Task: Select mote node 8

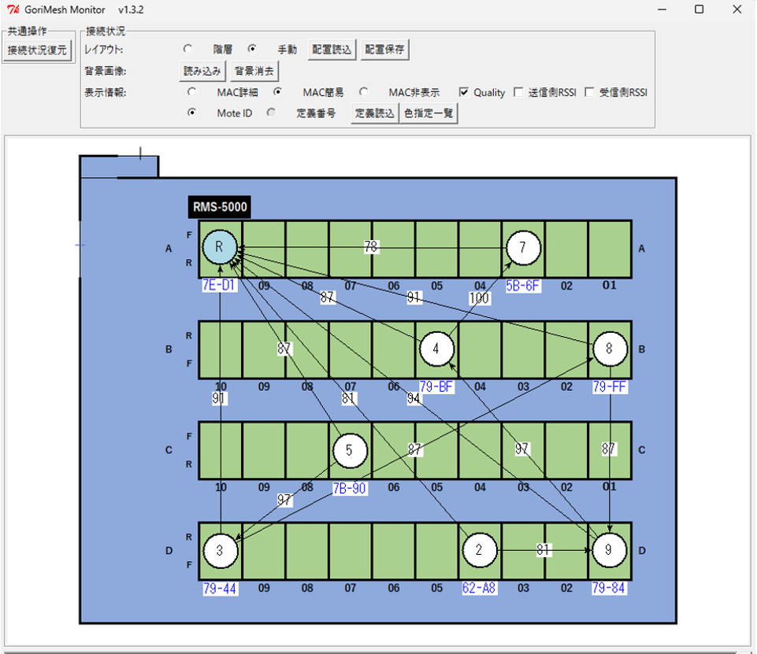Action: [610, 348]
